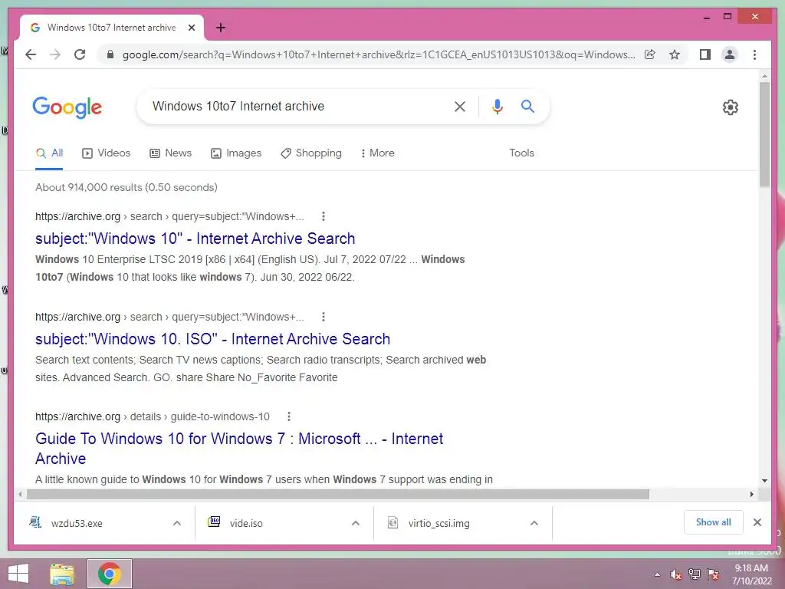
Task: Switch to the News results tab
Action: pos(171,153)
